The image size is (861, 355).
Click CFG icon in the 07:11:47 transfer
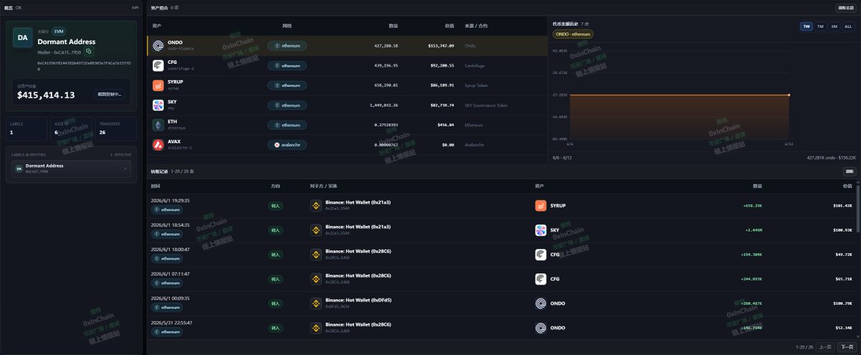point(541,279)
